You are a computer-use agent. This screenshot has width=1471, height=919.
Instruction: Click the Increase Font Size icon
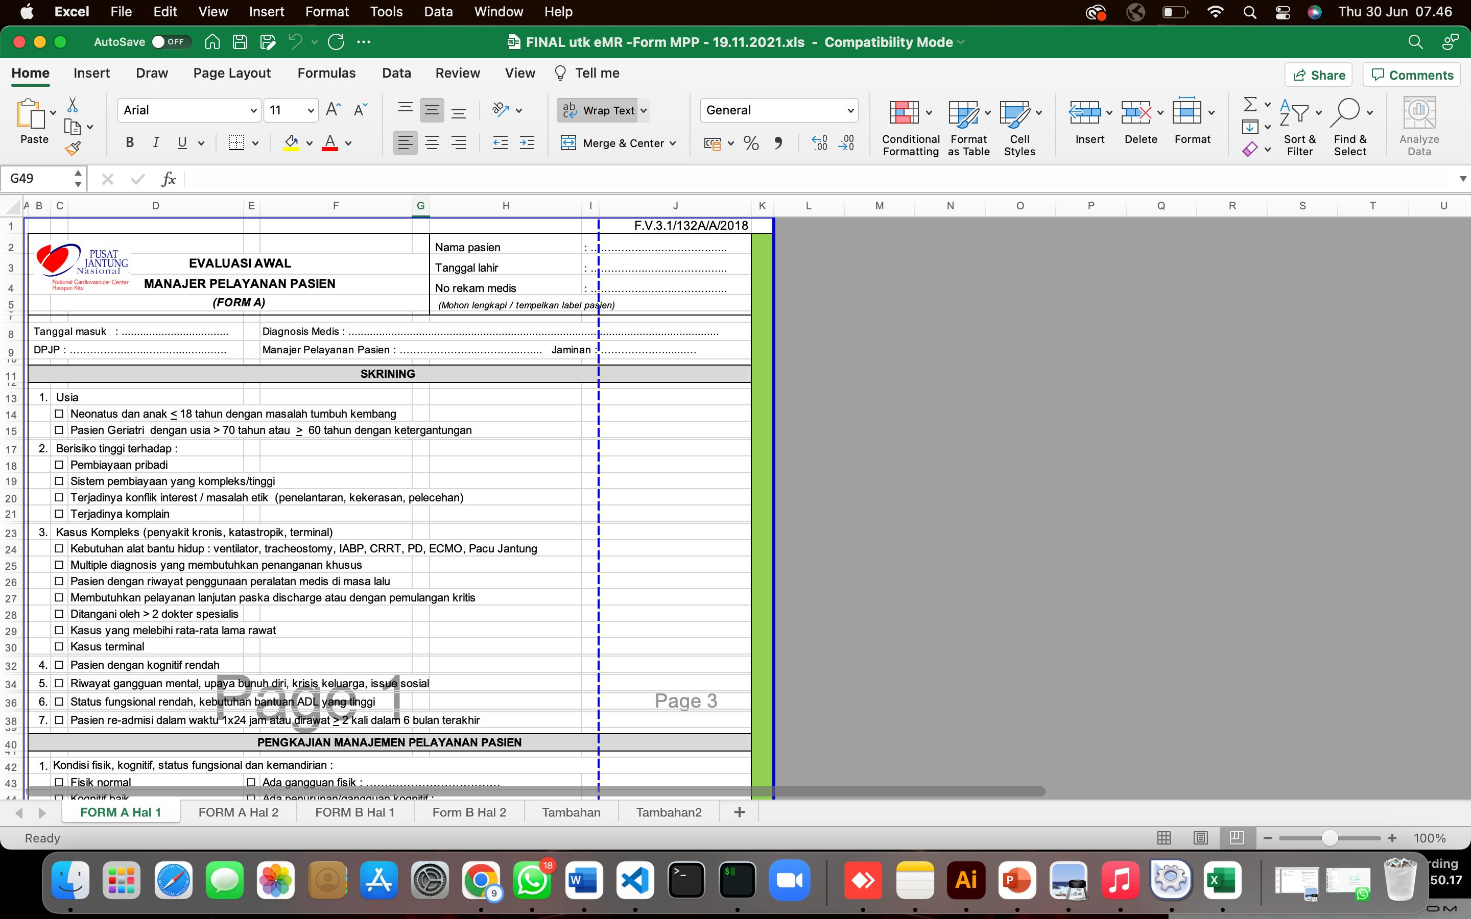pyautogui.click(x=333, y=110)
